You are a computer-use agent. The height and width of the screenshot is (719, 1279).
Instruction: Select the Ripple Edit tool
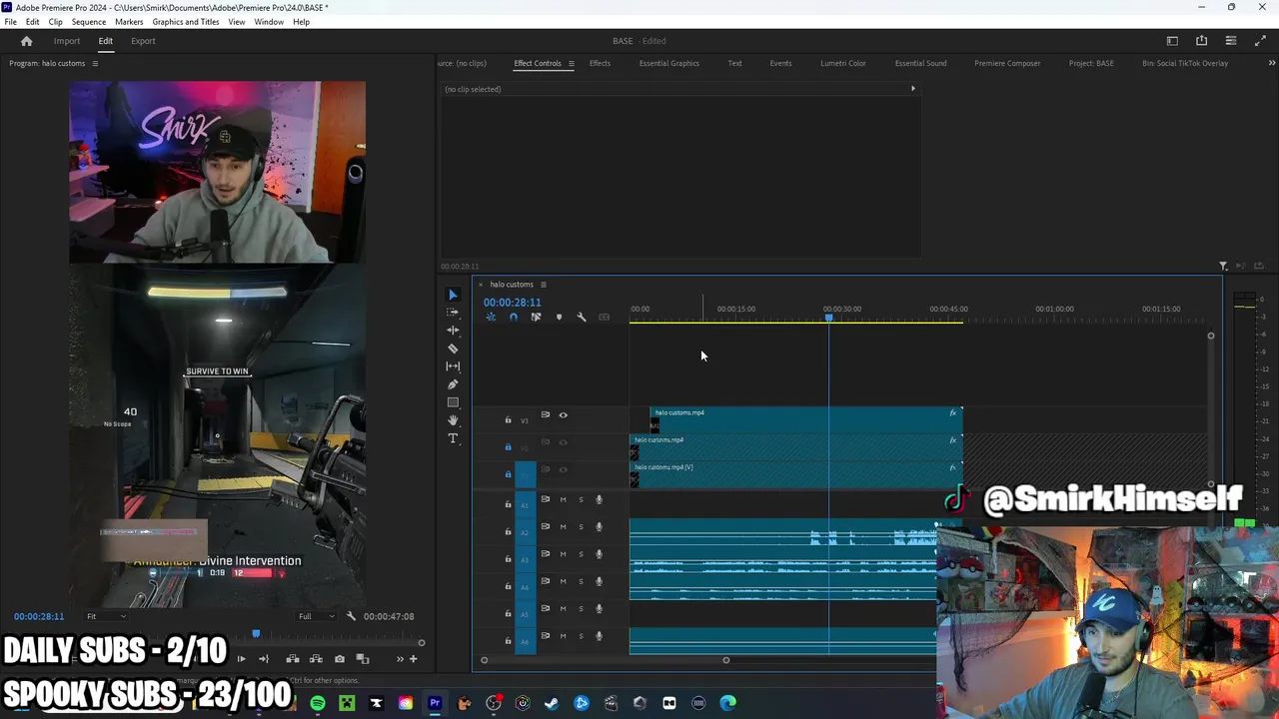[453, 331]
